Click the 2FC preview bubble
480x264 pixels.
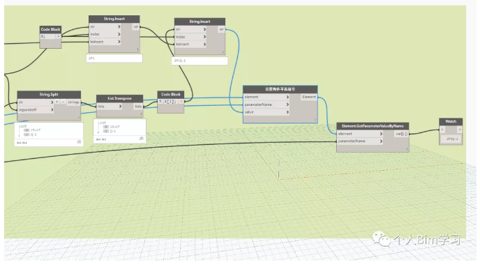(114, 58)
